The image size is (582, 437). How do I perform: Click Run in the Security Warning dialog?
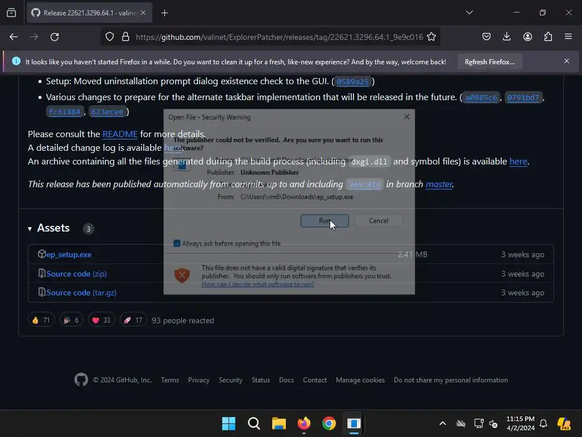(325, 221)
